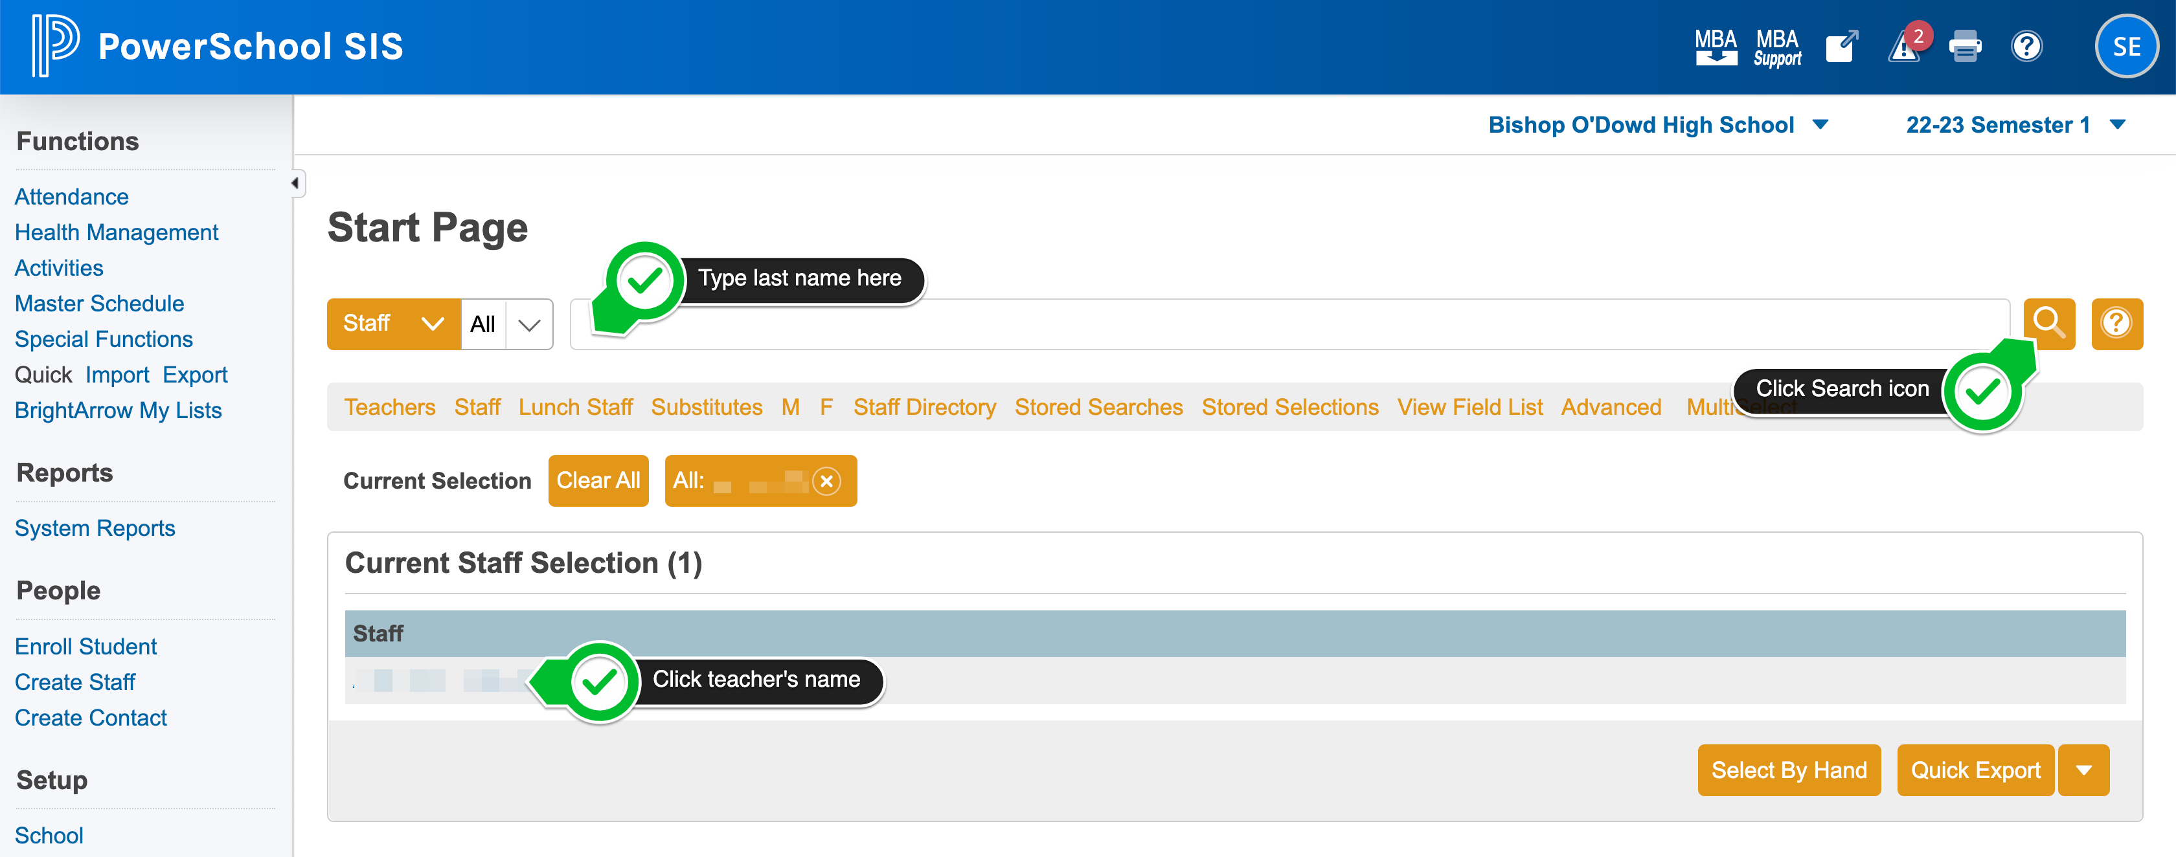Image resolution: width=2176 pixels, height=857 pixels.
Task: Expand the Quick Export dropdown arrow
Action: pos(2083,770)
